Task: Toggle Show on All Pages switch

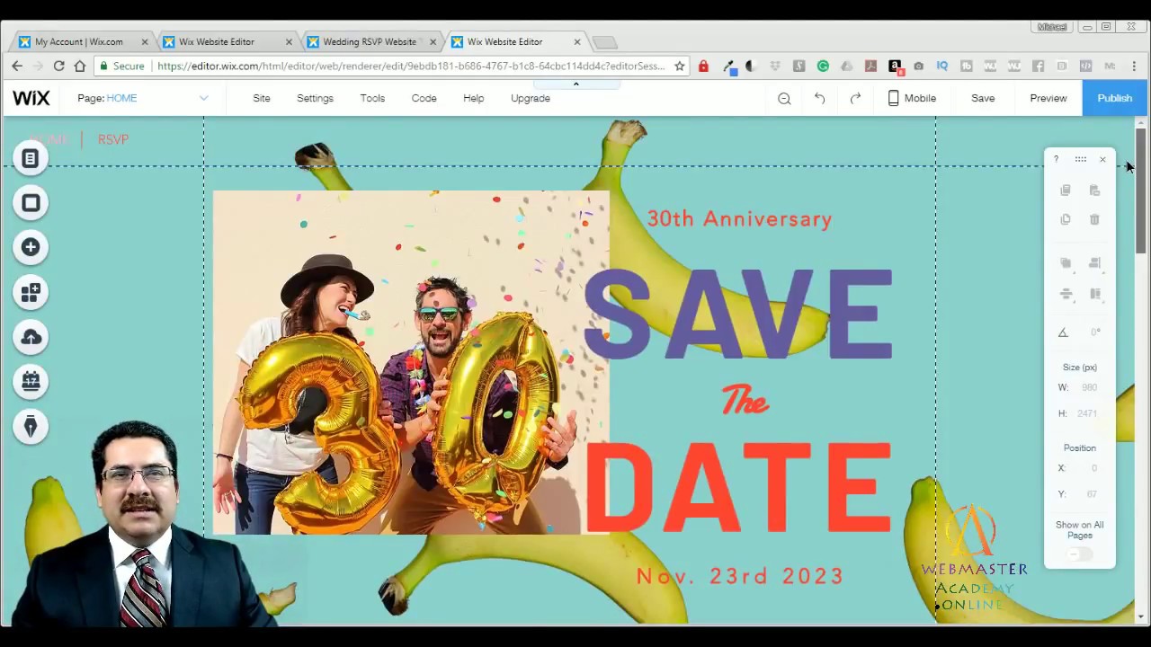Action: (x=1078, y=554)
